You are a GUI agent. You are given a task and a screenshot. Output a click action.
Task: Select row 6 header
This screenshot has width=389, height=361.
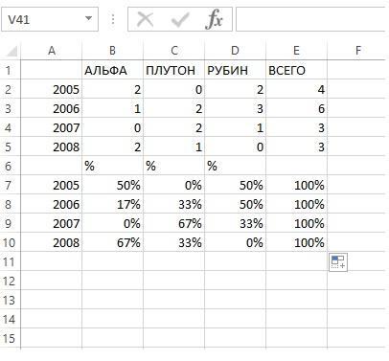pos(10,166)
